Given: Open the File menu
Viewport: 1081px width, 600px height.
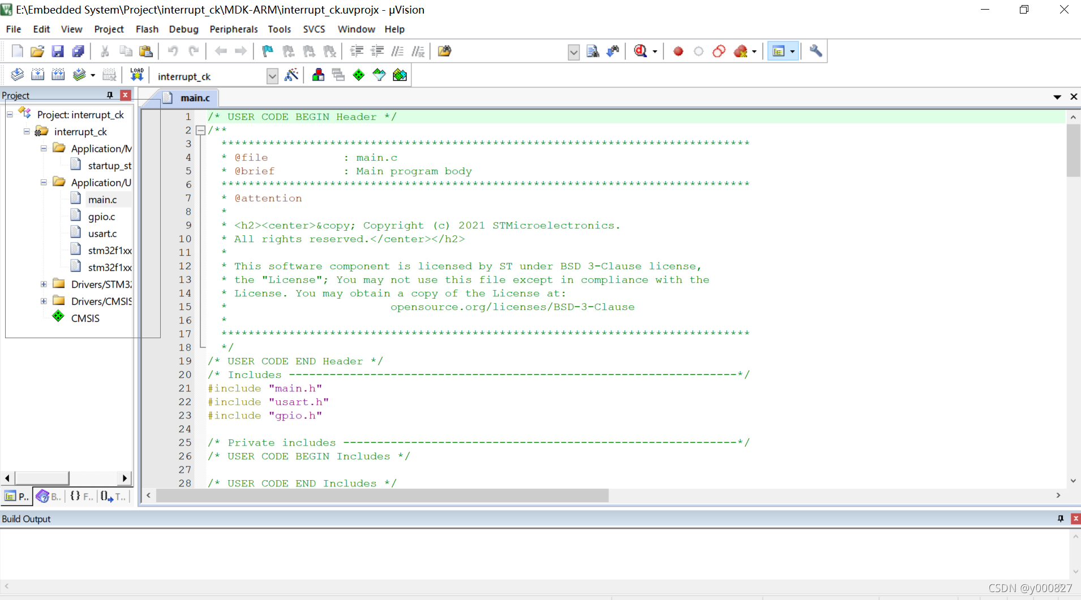Looking at the screenshot, I should [14, 29].
